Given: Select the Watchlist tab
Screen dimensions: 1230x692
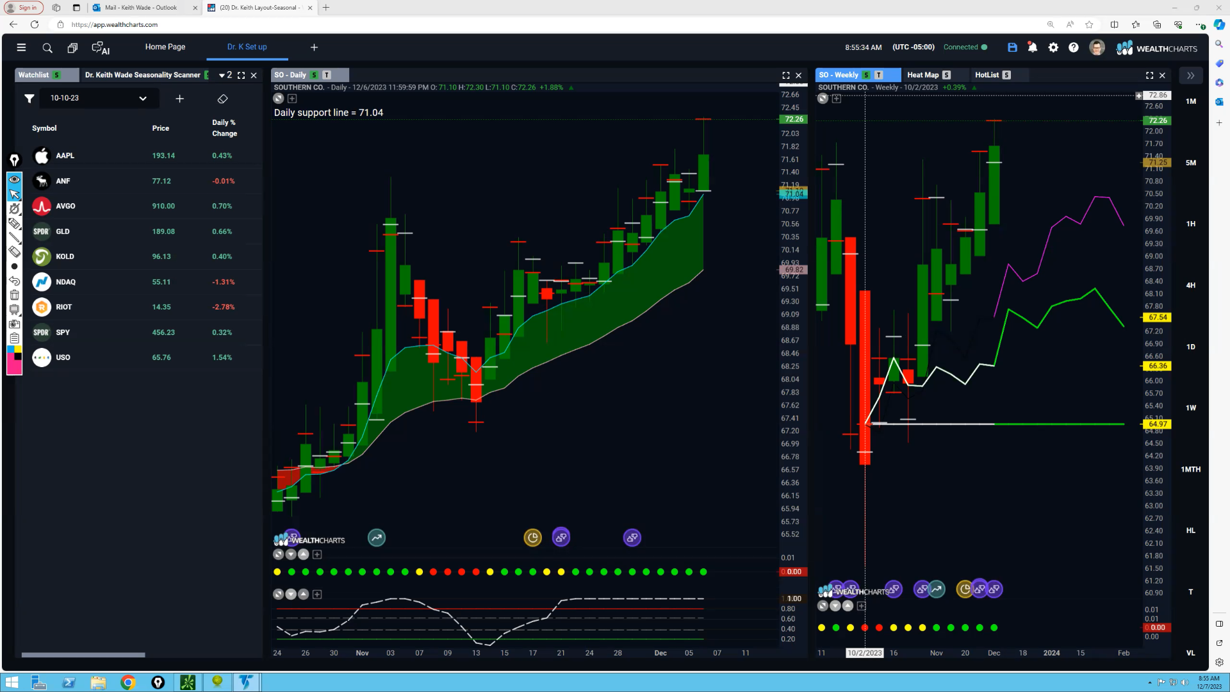Looking at the screenshot, I should 33,75.
